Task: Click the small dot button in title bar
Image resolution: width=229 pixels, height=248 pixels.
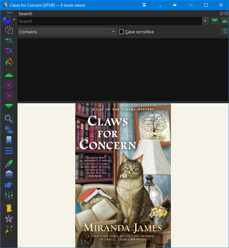Action: [160, 6]
